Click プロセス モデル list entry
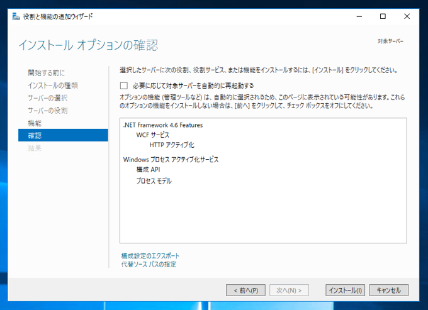428x310 pixels. point(154,181)
